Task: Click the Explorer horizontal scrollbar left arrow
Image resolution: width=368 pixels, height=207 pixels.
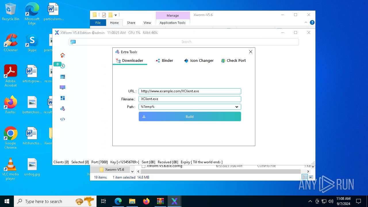Action: click(138, 172)
